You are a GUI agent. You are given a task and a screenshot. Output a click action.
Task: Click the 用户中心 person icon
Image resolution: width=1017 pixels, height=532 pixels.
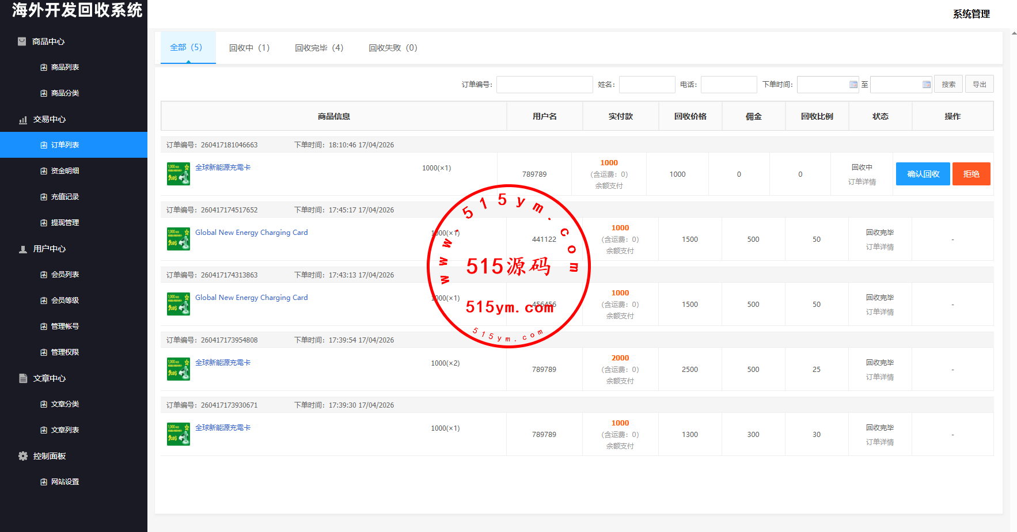[23, 249]
